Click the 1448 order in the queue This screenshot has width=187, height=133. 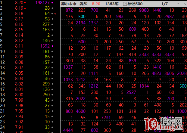pyautogui.click(x=157, y=10)
